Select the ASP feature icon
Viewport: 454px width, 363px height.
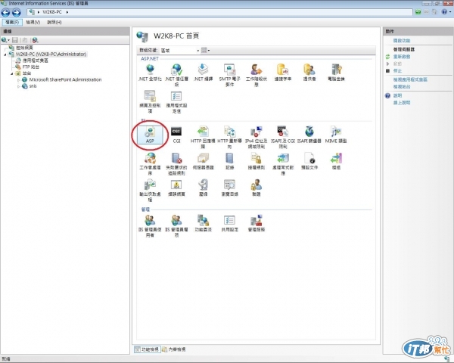pos(150,135)
